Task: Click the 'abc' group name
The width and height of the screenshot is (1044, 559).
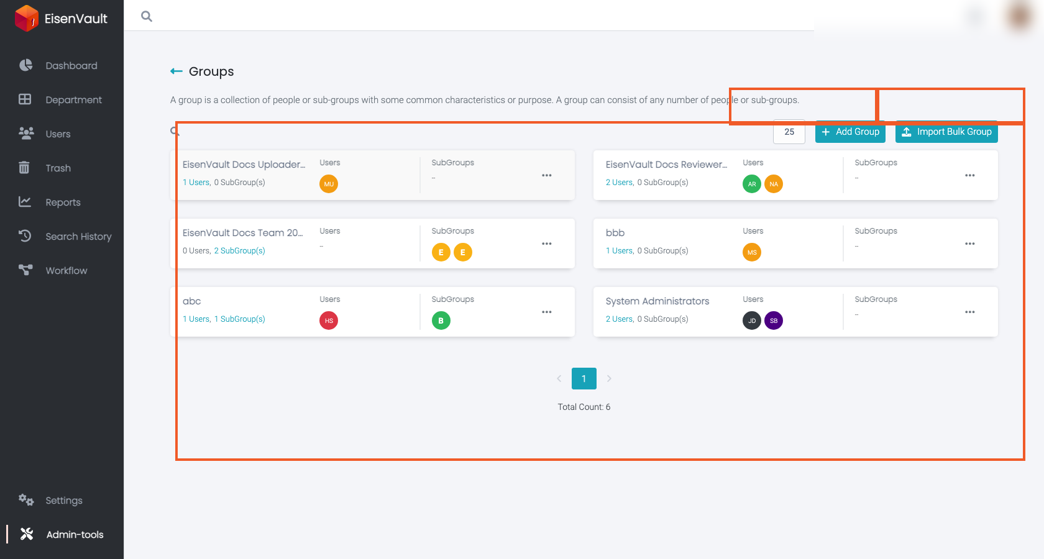Action: [192, 301]
